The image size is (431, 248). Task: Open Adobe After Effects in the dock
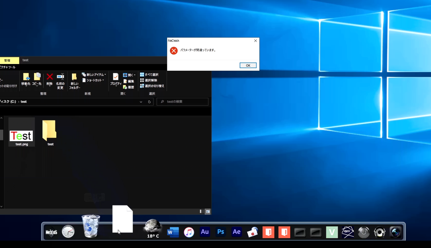(x=236, y=232)
